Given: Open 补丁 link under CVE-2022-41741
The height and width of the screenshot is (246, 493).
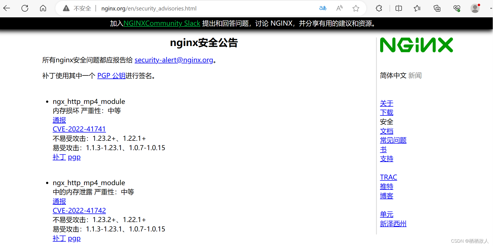Looking at the screenshot, I should point(59,157).
